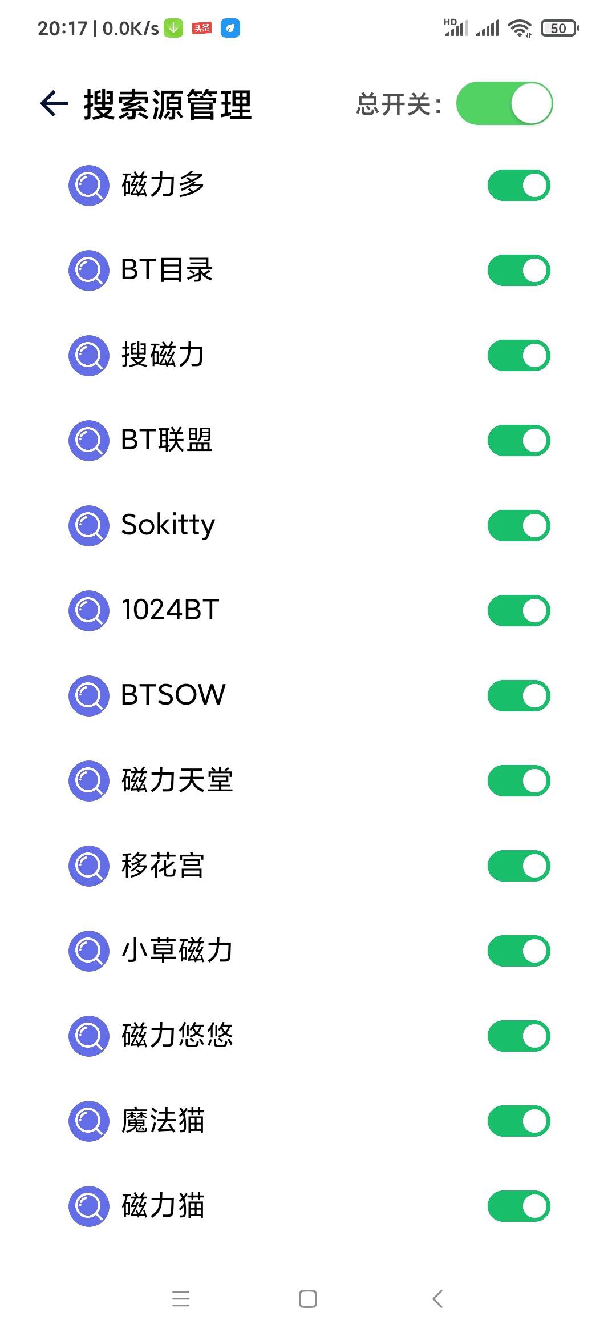Click the search icon beside BT目录
Screen dimensions: 616x1336
pyautogui.click(x=89, y=271)
